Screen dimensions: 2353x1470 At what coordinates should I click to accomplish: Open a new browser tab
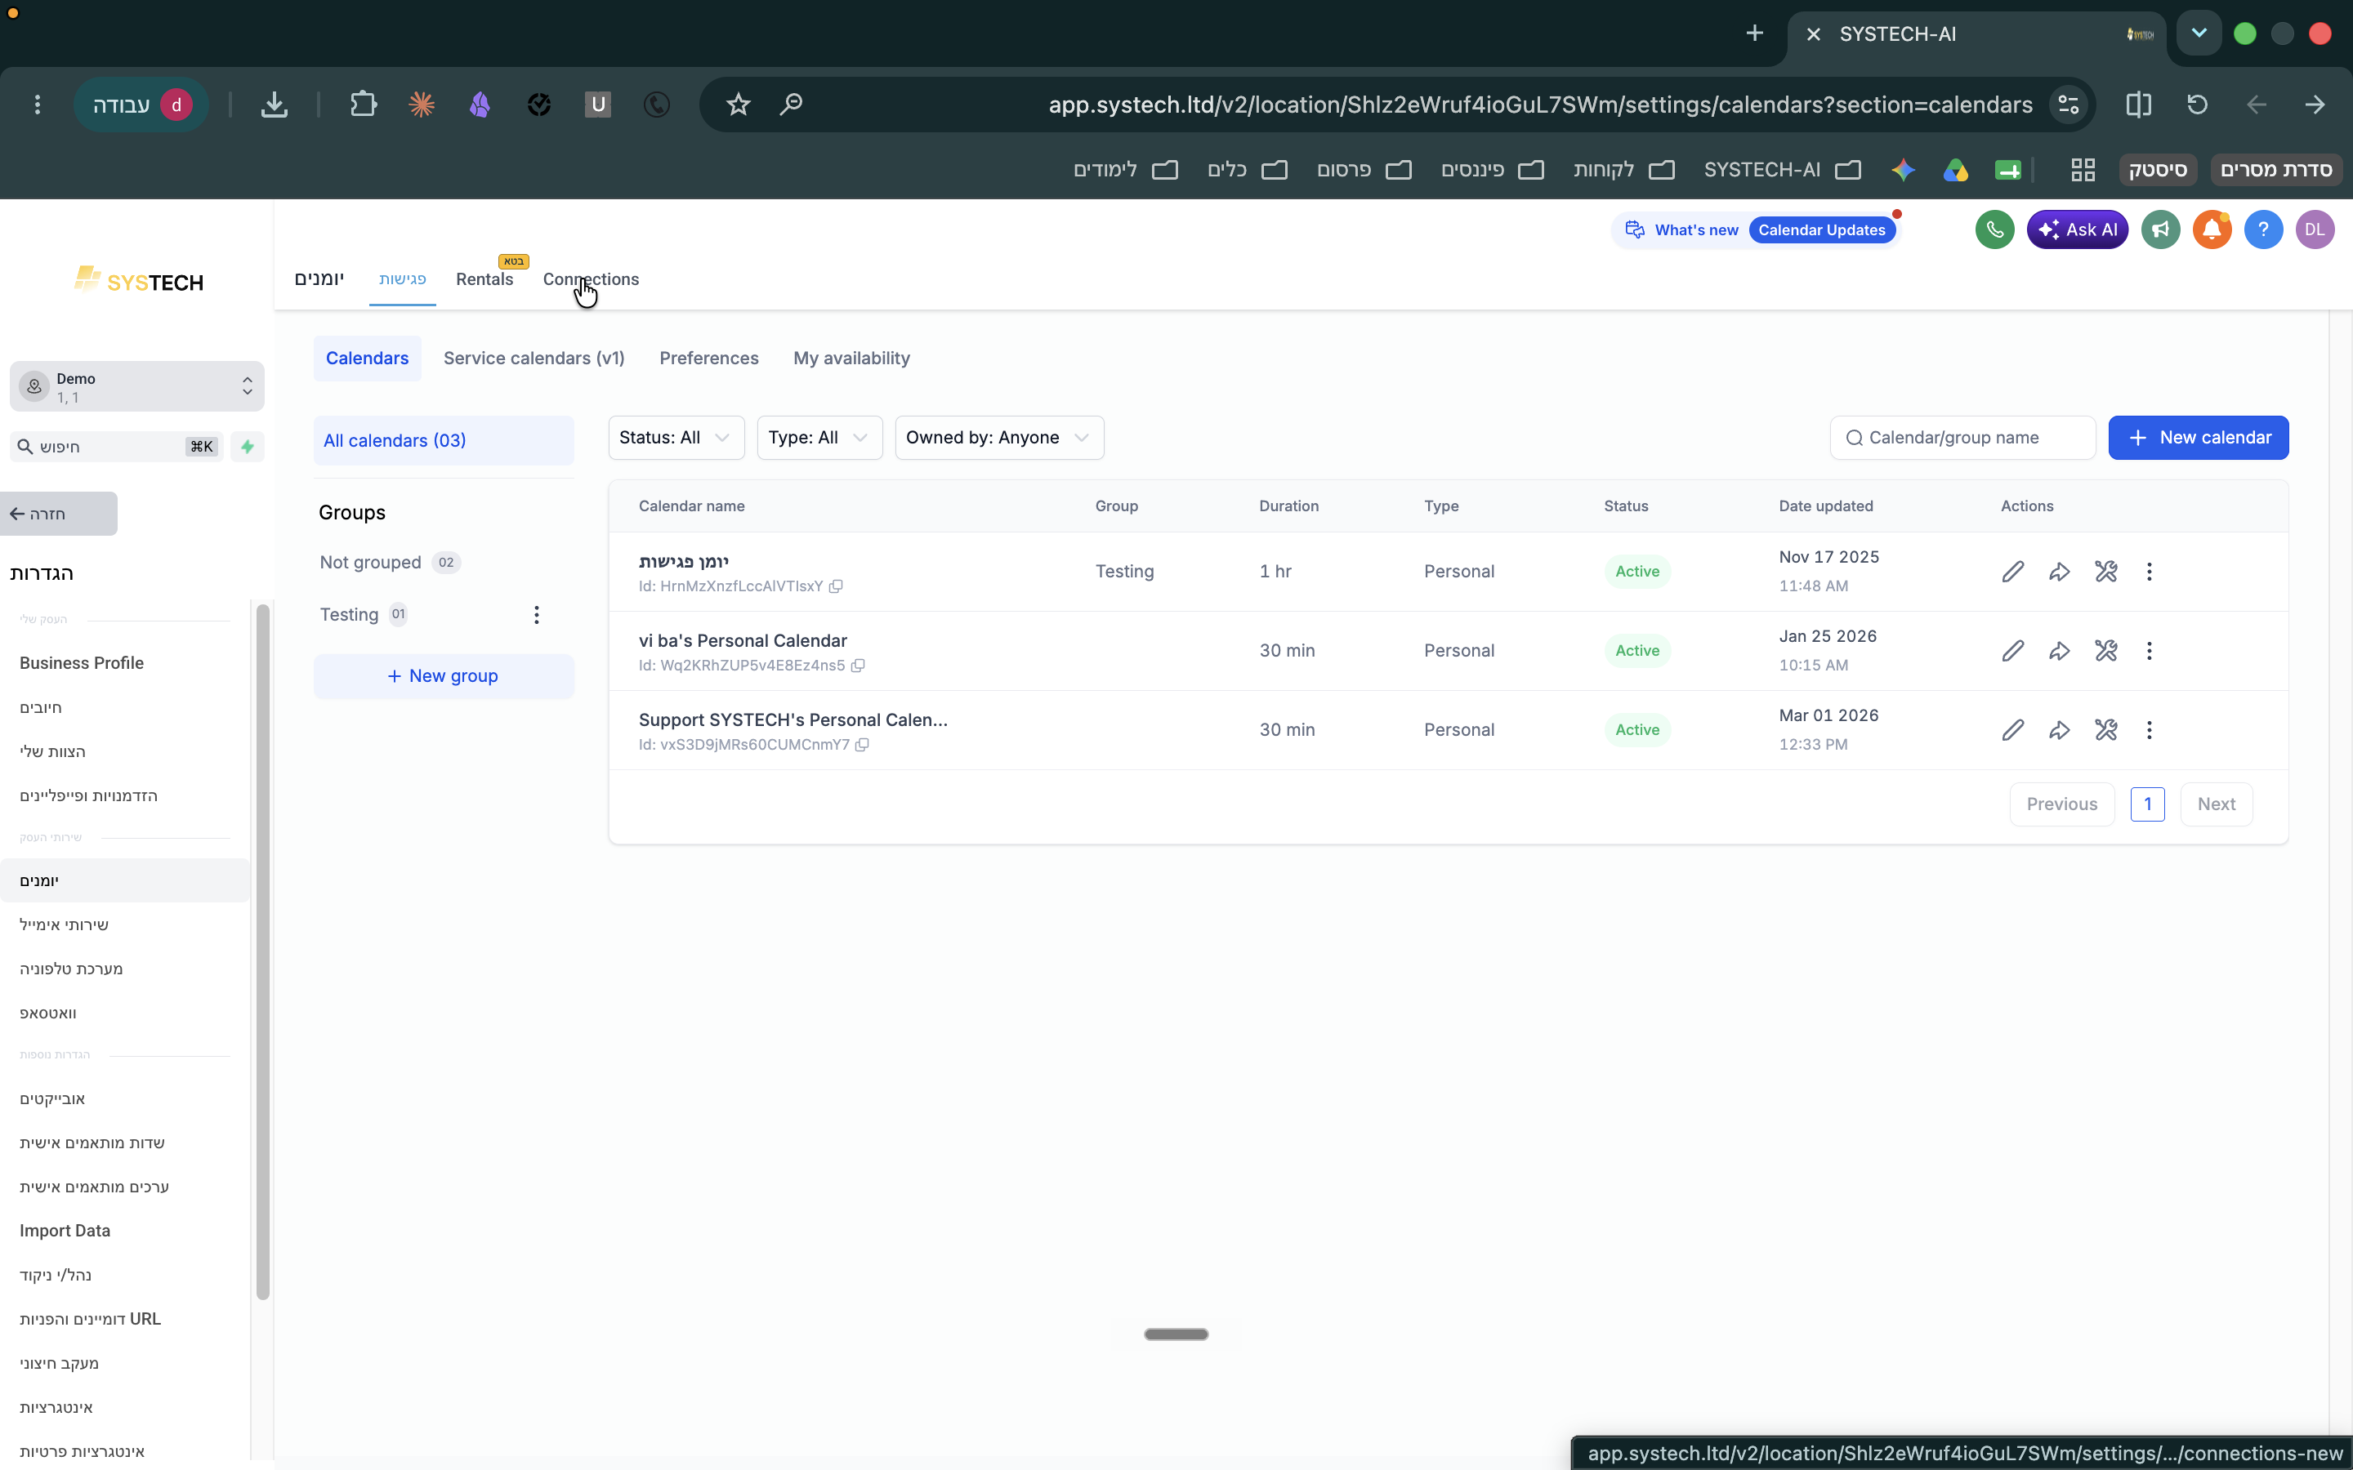click(x=1754, y=34)
